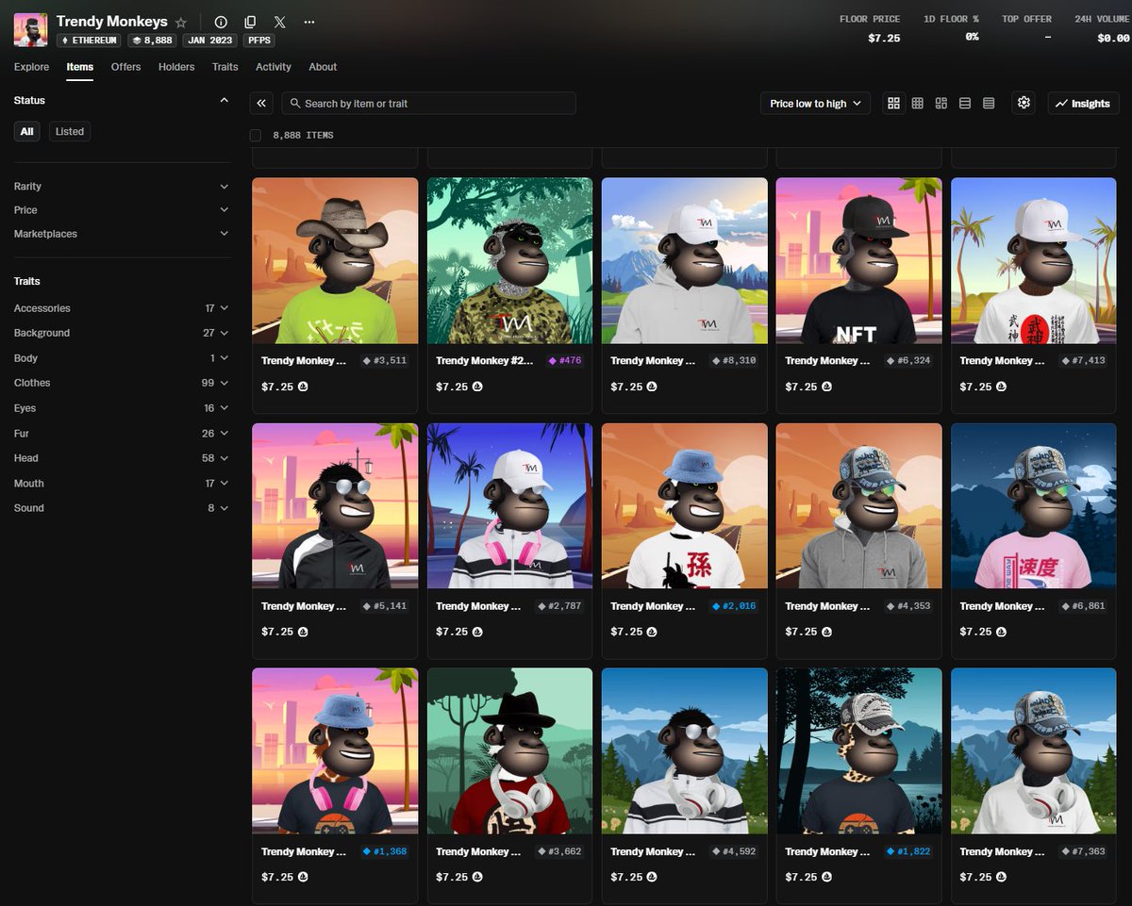Click the 8,888 supply tag
The image size is (1132, 906).
click(151, 41)
